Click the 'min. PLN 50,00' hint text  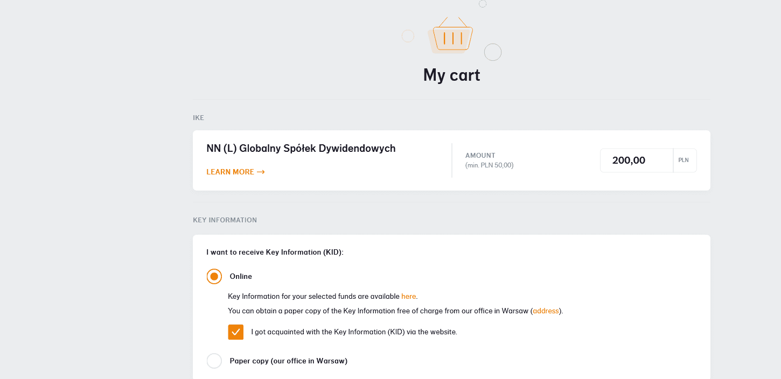coord(489,165)
